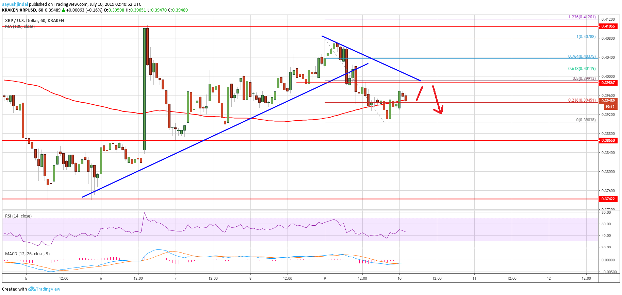622x295 pixels.
Task: Click the RSI 40.00 axis value
Action: click(x=606, y=236)
